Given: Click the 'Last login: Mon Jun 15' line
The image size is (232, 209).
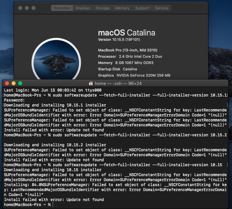Looking at the screenshot, I should click(x=53, y=90).
